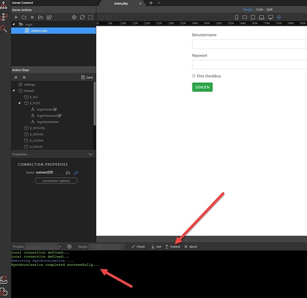The image size is (307, 298).
Task: Add new server action with plus icon
Action: (16, 17)
